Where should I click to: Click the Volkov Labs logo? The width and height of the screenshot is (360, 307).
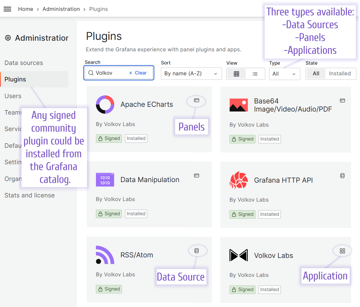point(239,255)
